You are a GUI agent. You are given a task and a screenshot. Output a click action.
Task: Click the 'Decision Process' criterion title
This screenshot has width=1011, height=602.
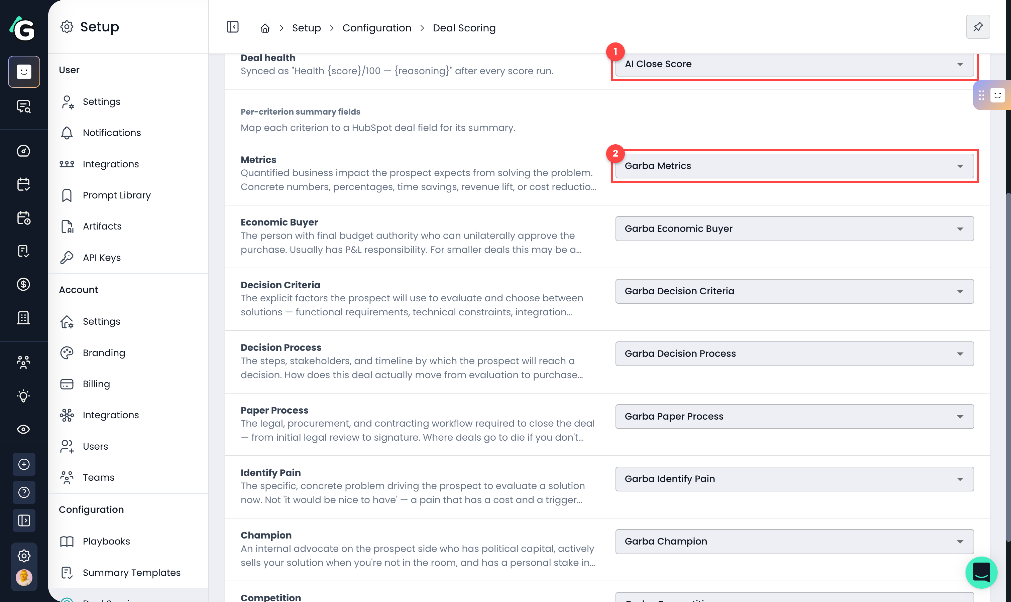(x=281, y=348)
